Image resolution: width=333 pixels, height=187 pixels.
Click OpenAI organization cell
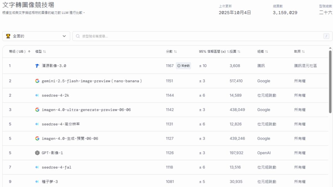tap(264, 153)
